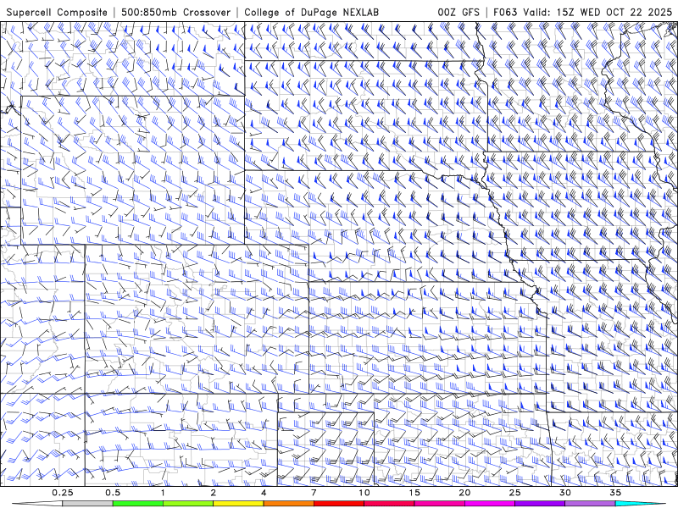Screen dimensions: 678x508
Task: Click the '10' color scale label
Action: tap(364, 493)
